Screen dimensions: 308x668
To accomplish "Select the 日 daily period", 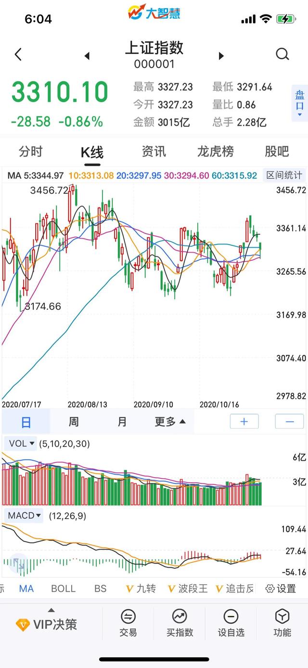I will pos(26,422).
